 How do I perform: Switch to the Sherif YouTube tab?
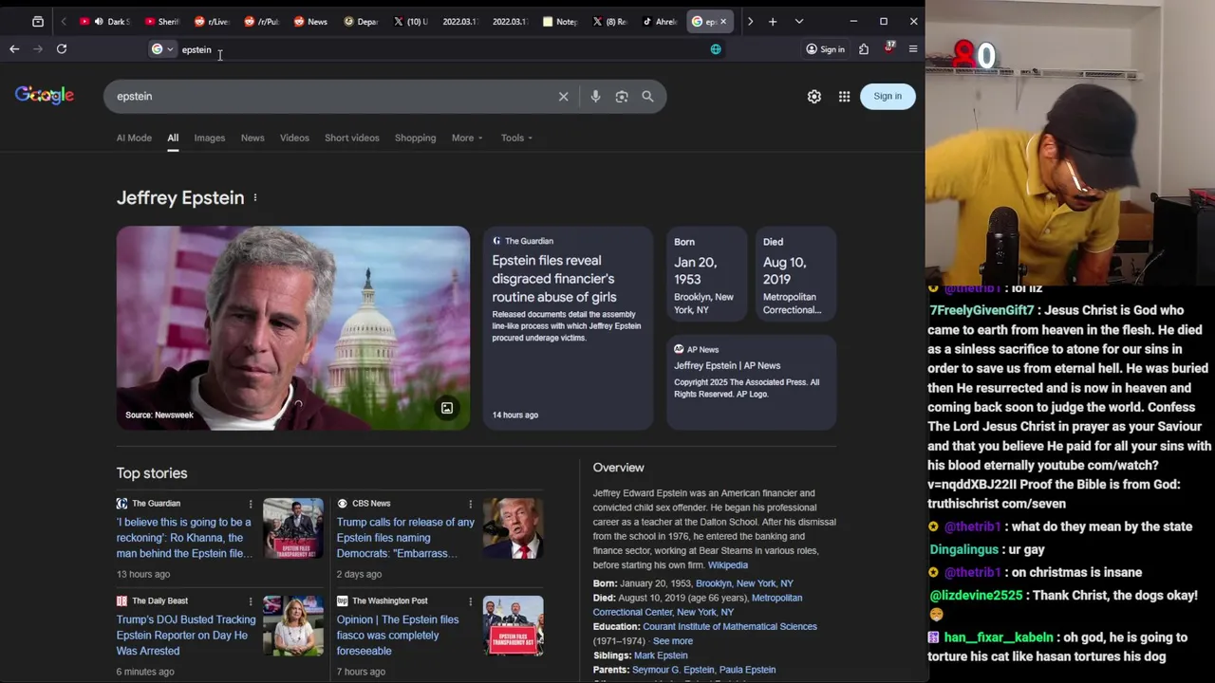(x=161, y=21)
